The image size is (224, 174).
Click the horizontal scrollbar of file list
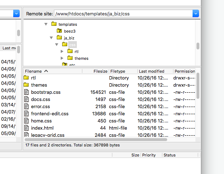(x=96, y=140)
